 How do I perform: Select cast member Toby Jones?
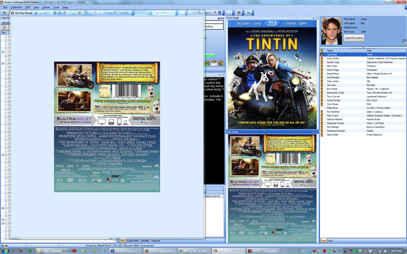coord(333,81)
